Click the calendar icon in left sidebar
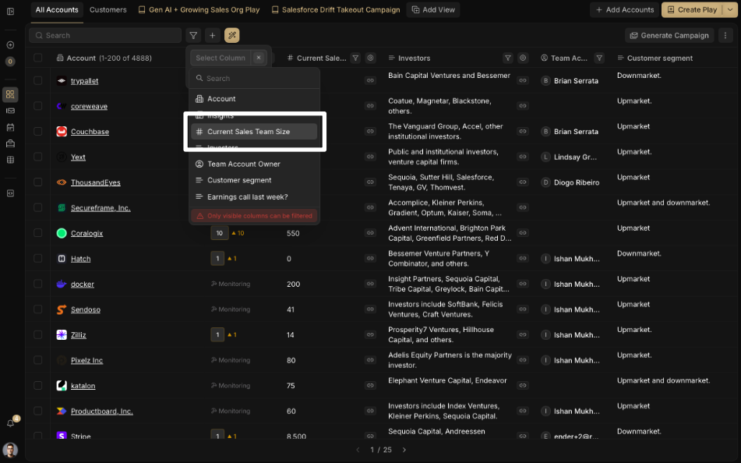 click(10, 127)
